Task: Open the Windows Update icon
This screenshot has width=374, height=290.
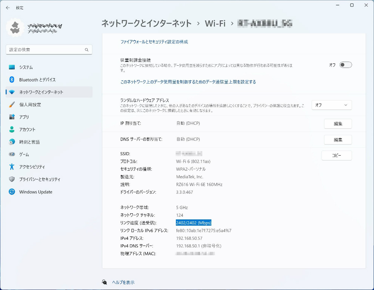Action: click(12, 192)
